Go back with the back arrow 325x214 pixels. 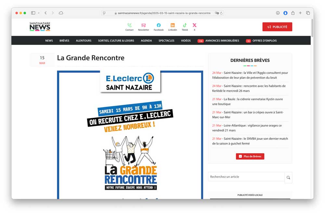pyautogui.click(x=45, y=13)
